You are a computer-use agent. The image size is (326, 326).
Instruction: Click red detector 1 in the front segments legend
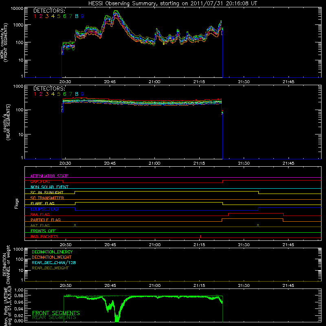(35, 16)
